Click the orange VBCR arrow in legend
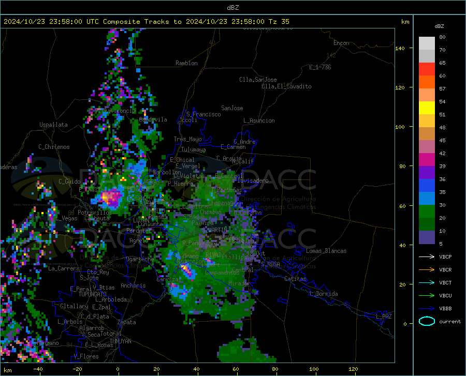 coord(427,269)
